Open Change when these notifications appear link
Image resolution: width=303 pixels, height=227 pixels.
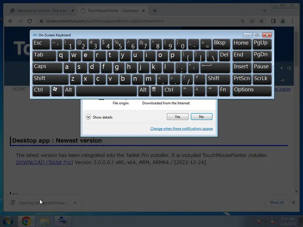click(x=182, y=129)
